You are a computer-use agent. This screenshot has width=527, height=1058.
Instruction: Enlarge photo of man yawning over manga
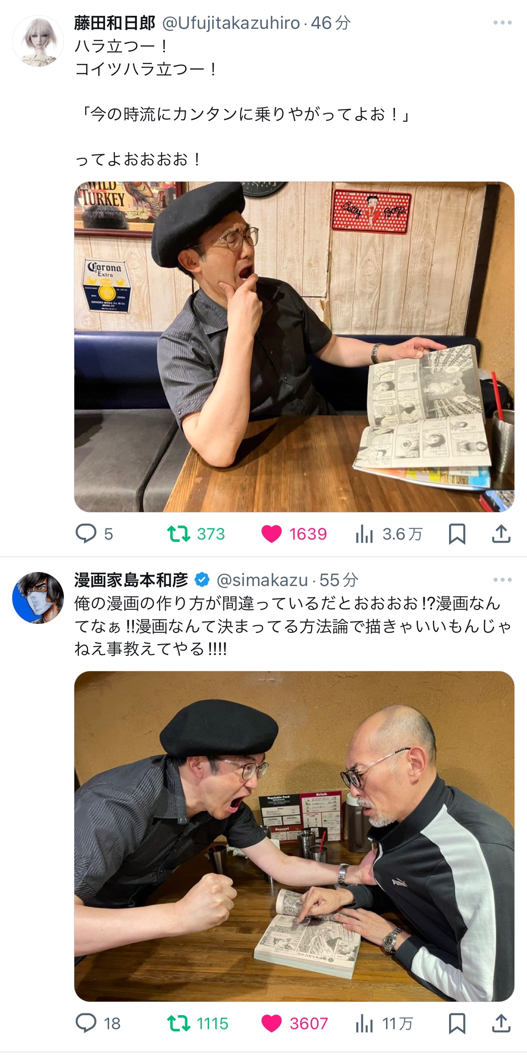point(294,347)
